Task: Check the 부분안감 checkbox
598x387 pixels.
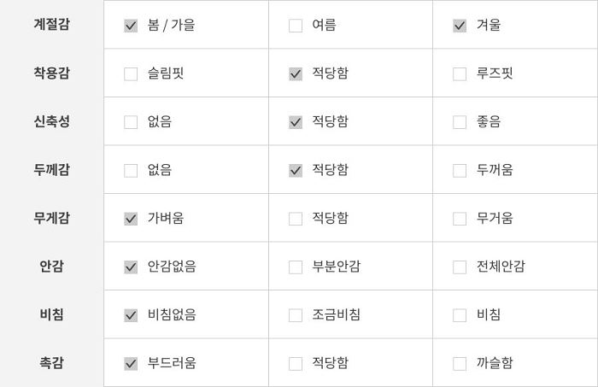Action: click(296, 267)
